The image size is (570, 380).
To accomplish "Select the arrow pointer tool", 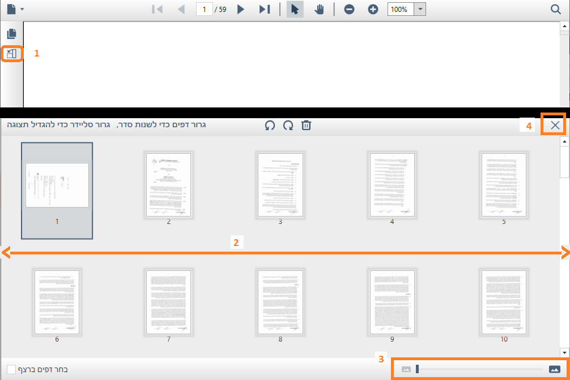I will (x=295, y=10).
